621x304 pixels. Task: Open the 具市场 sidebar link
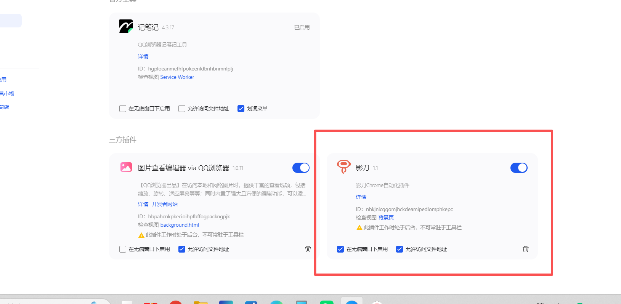[x=7, y=93]
